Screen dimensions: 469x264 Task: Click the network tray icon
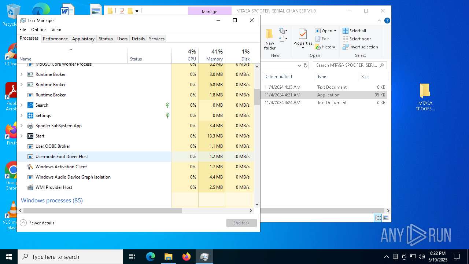pyautogui.click(x=413, y=257)
